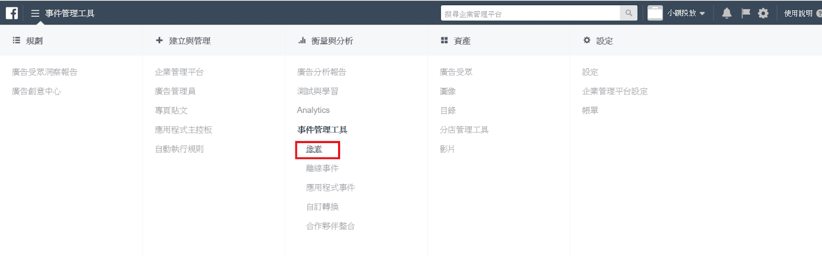822x256 pixels.
Task: Open the 廣告分析報告 page
Action: [322, 72]
